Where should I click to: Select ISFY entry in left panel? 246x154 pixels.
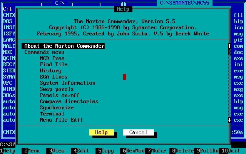[9, 34]
